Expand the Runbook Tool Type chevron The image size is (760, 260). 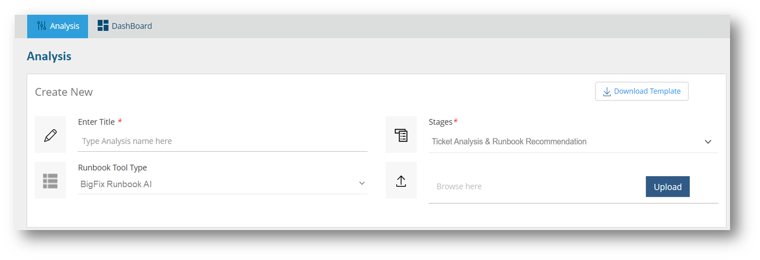pos(362,183)
